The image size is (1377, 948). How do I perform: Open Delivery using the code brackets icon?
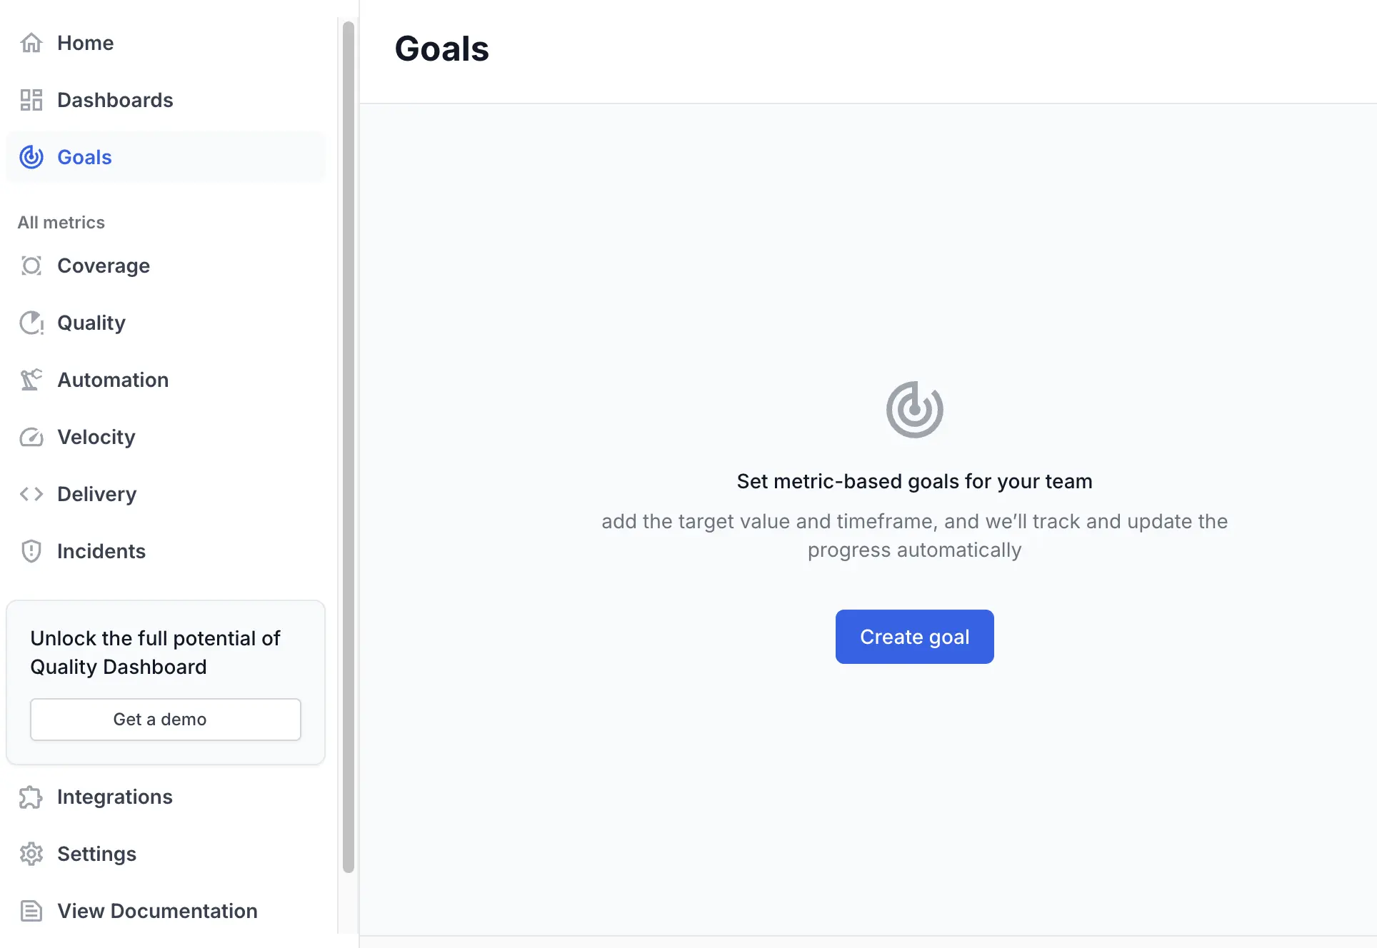pos(31,494)
